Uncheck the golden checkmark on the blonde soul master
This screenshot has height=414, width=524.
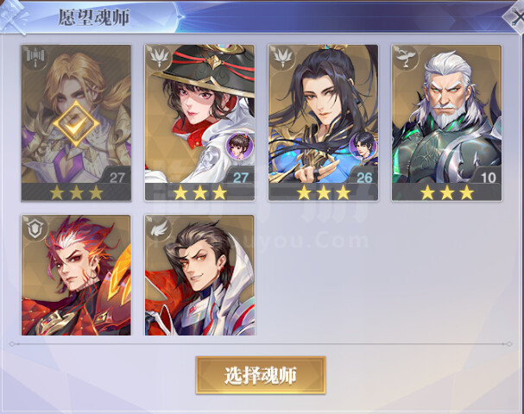tap(76, 123)
